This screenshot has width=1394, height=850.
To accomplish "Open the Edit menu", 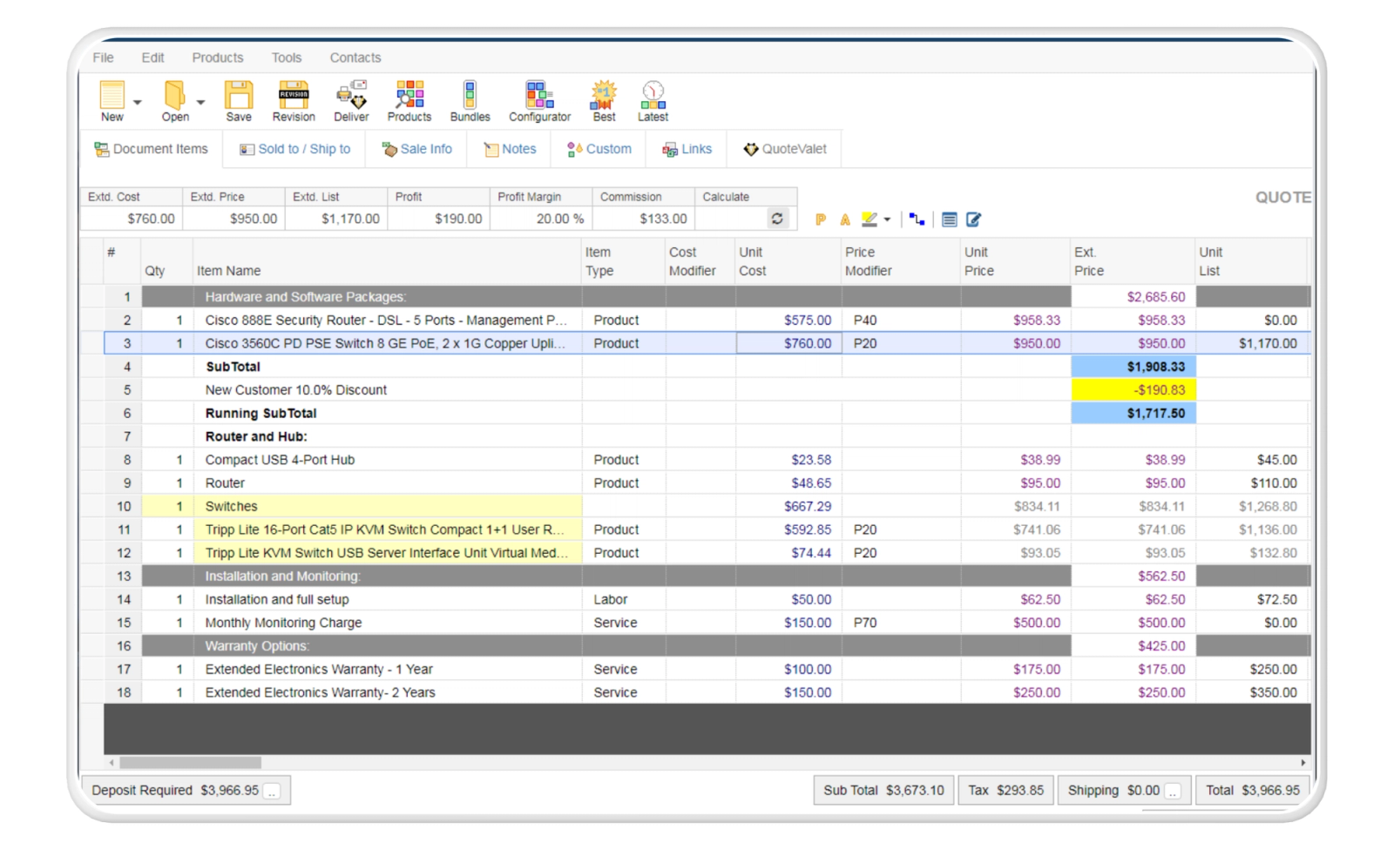I will pyautogui.click(x=152, y=57).
